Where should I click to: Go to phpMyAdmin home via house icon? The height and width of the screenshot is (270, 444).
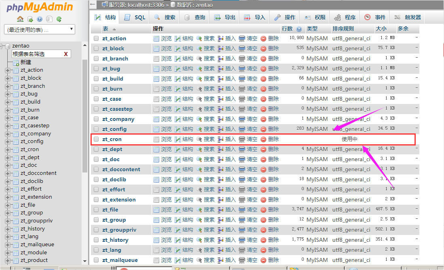[20, 19]
